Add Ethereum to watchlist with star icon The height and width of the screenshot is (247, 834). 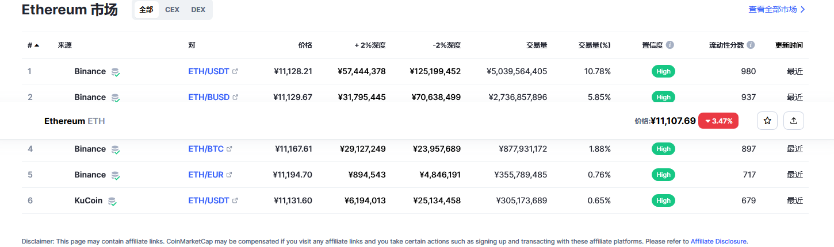(x=767, y=121)
